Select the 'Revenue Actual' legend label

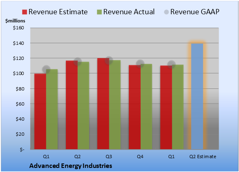pyautogui.click(x=129, y=12)
